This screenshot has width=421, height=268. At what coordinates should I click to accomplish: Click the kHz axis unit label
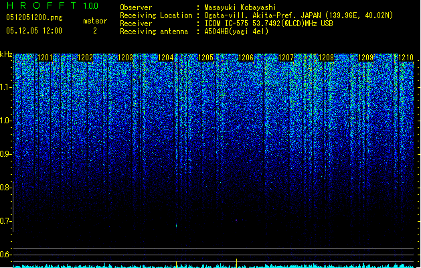6,54
